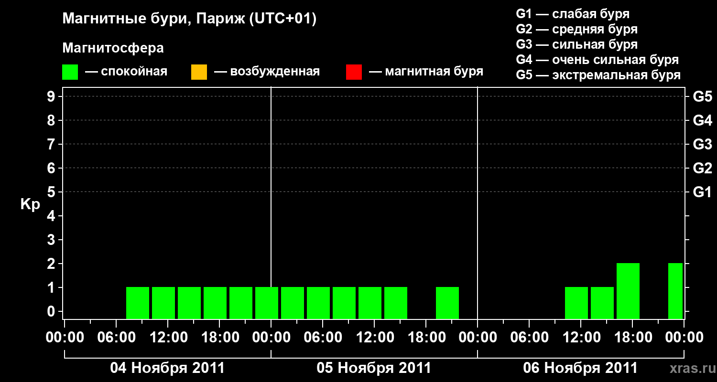This screenshot has width=717, height=382.
Task: Click the '06 Ноября 2011' date label
Action: [x=580, y=368]
